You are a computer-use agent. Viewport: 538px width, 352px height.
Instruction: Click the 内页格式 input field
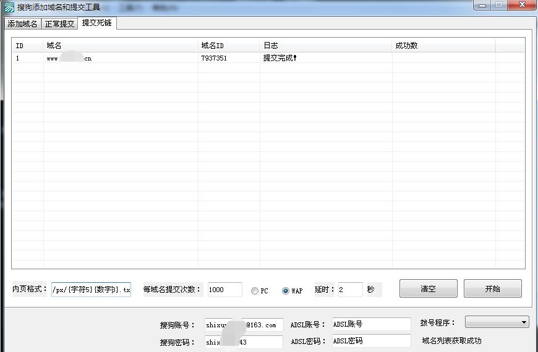92,290
